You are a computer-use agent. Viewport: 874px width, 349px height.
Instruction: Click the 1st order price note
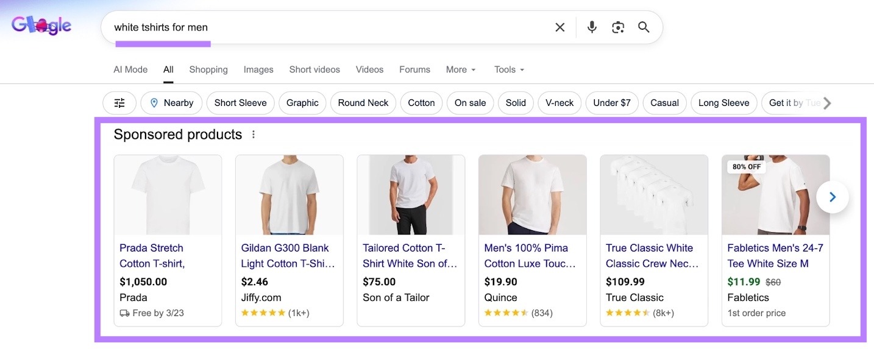coord(756,313)
